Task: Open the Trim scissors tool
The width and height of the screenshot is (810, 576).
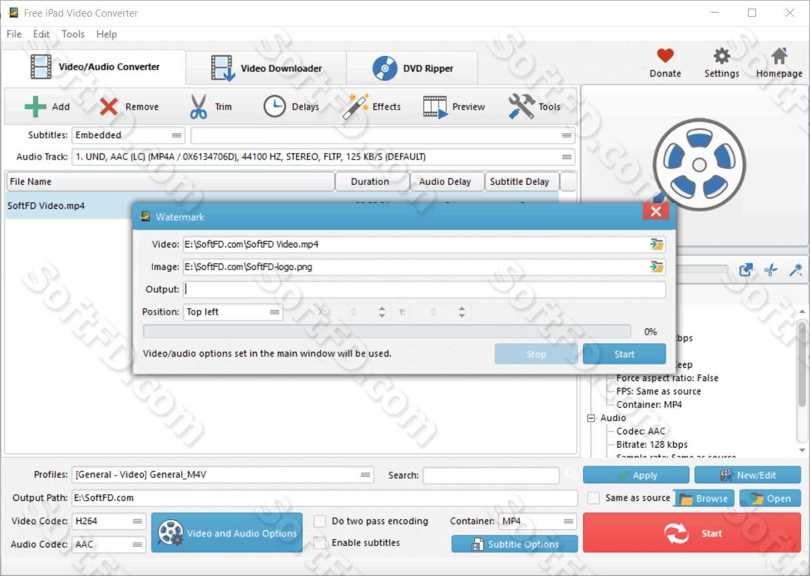Action: [x=198, y=106]
